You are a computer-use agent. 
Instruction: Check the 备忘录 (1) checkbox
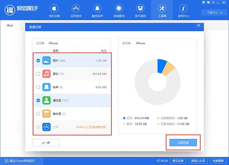tap(38, 114)
